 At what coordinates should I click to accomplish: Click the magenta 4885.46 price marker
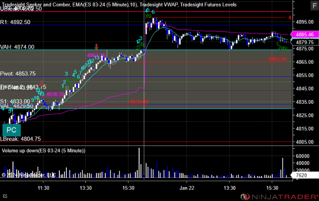coord(305,35)
